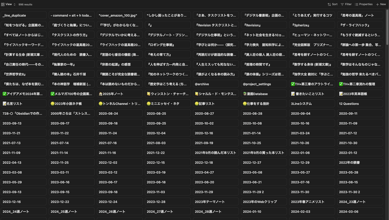Open the 名言リスト card

(x=23, y=104)
